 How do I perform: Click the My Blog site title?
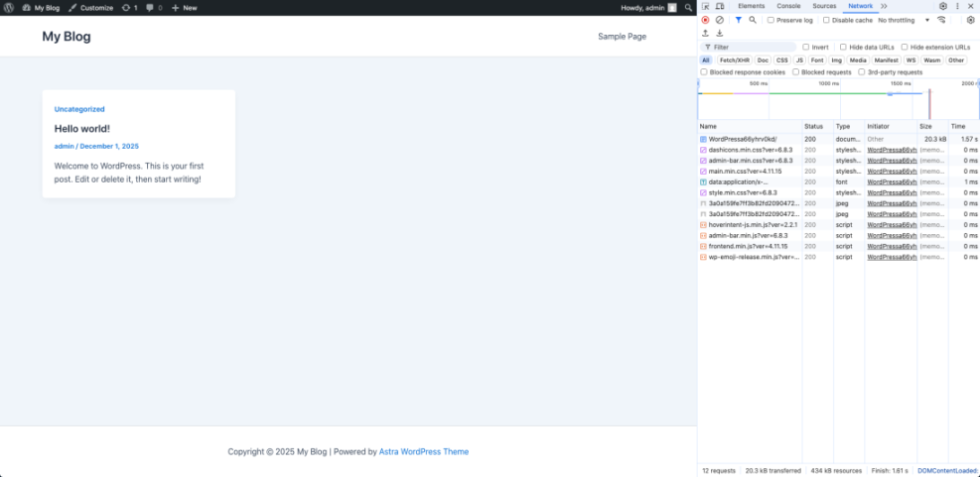[x=67, y=37]
